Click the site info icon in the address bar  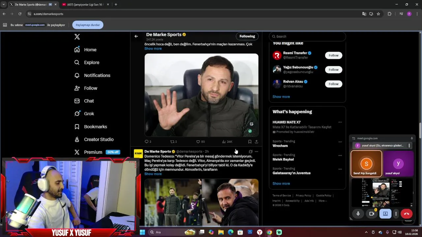click(29, 14)
